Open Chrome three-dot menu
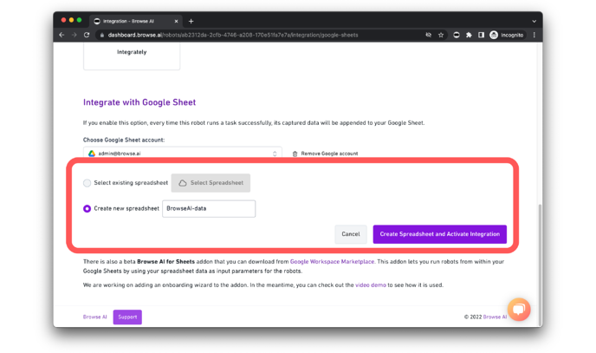This screenshot has height=353, width=596. (x=534, y=35)
